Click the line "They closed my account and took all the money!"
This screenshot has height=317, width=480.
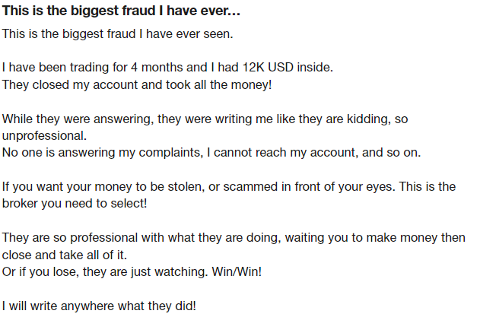pyautogui.click(x=137, y=84)
